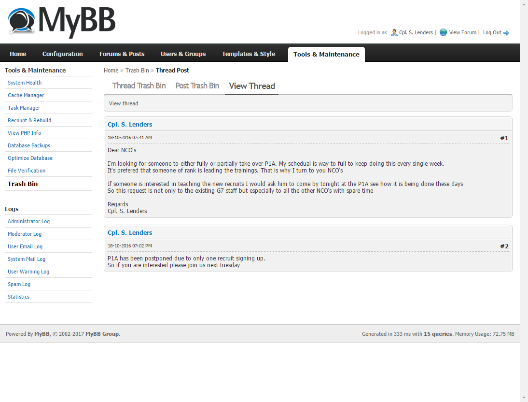Click the user avatar icon beside Cpl. S. Lenders
This screenshot has width=528, height=402.
[394, 33]
